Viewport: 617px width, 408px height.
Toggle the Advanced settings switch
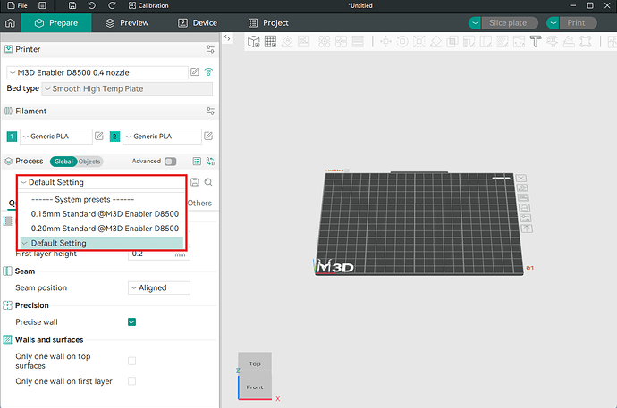coord(170,162)
